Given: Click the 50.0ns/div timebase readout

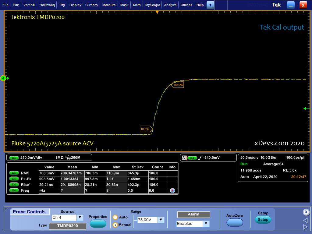Looking at the screenshot, I should pyautogui.click(x=249, y=158).
